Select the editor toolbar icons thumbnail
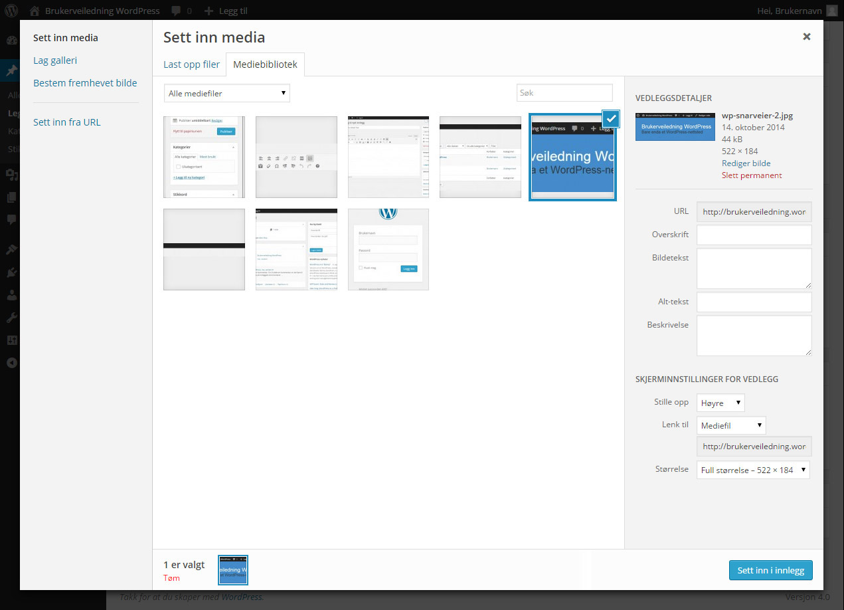The image size is (844, 610). pos(296,157)
